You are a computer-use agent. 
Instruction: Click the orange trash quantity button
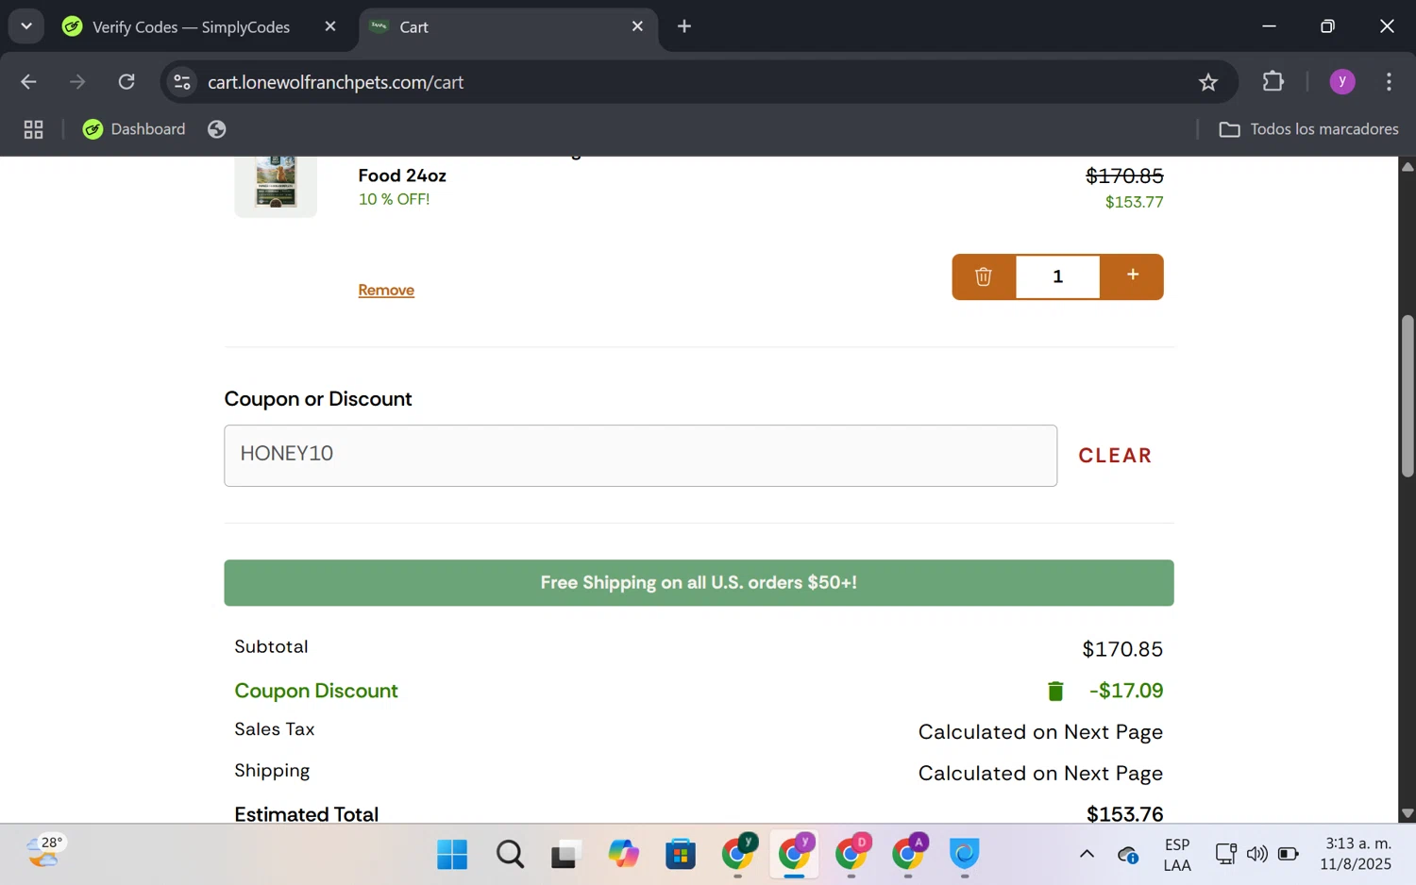pos(984,276)
